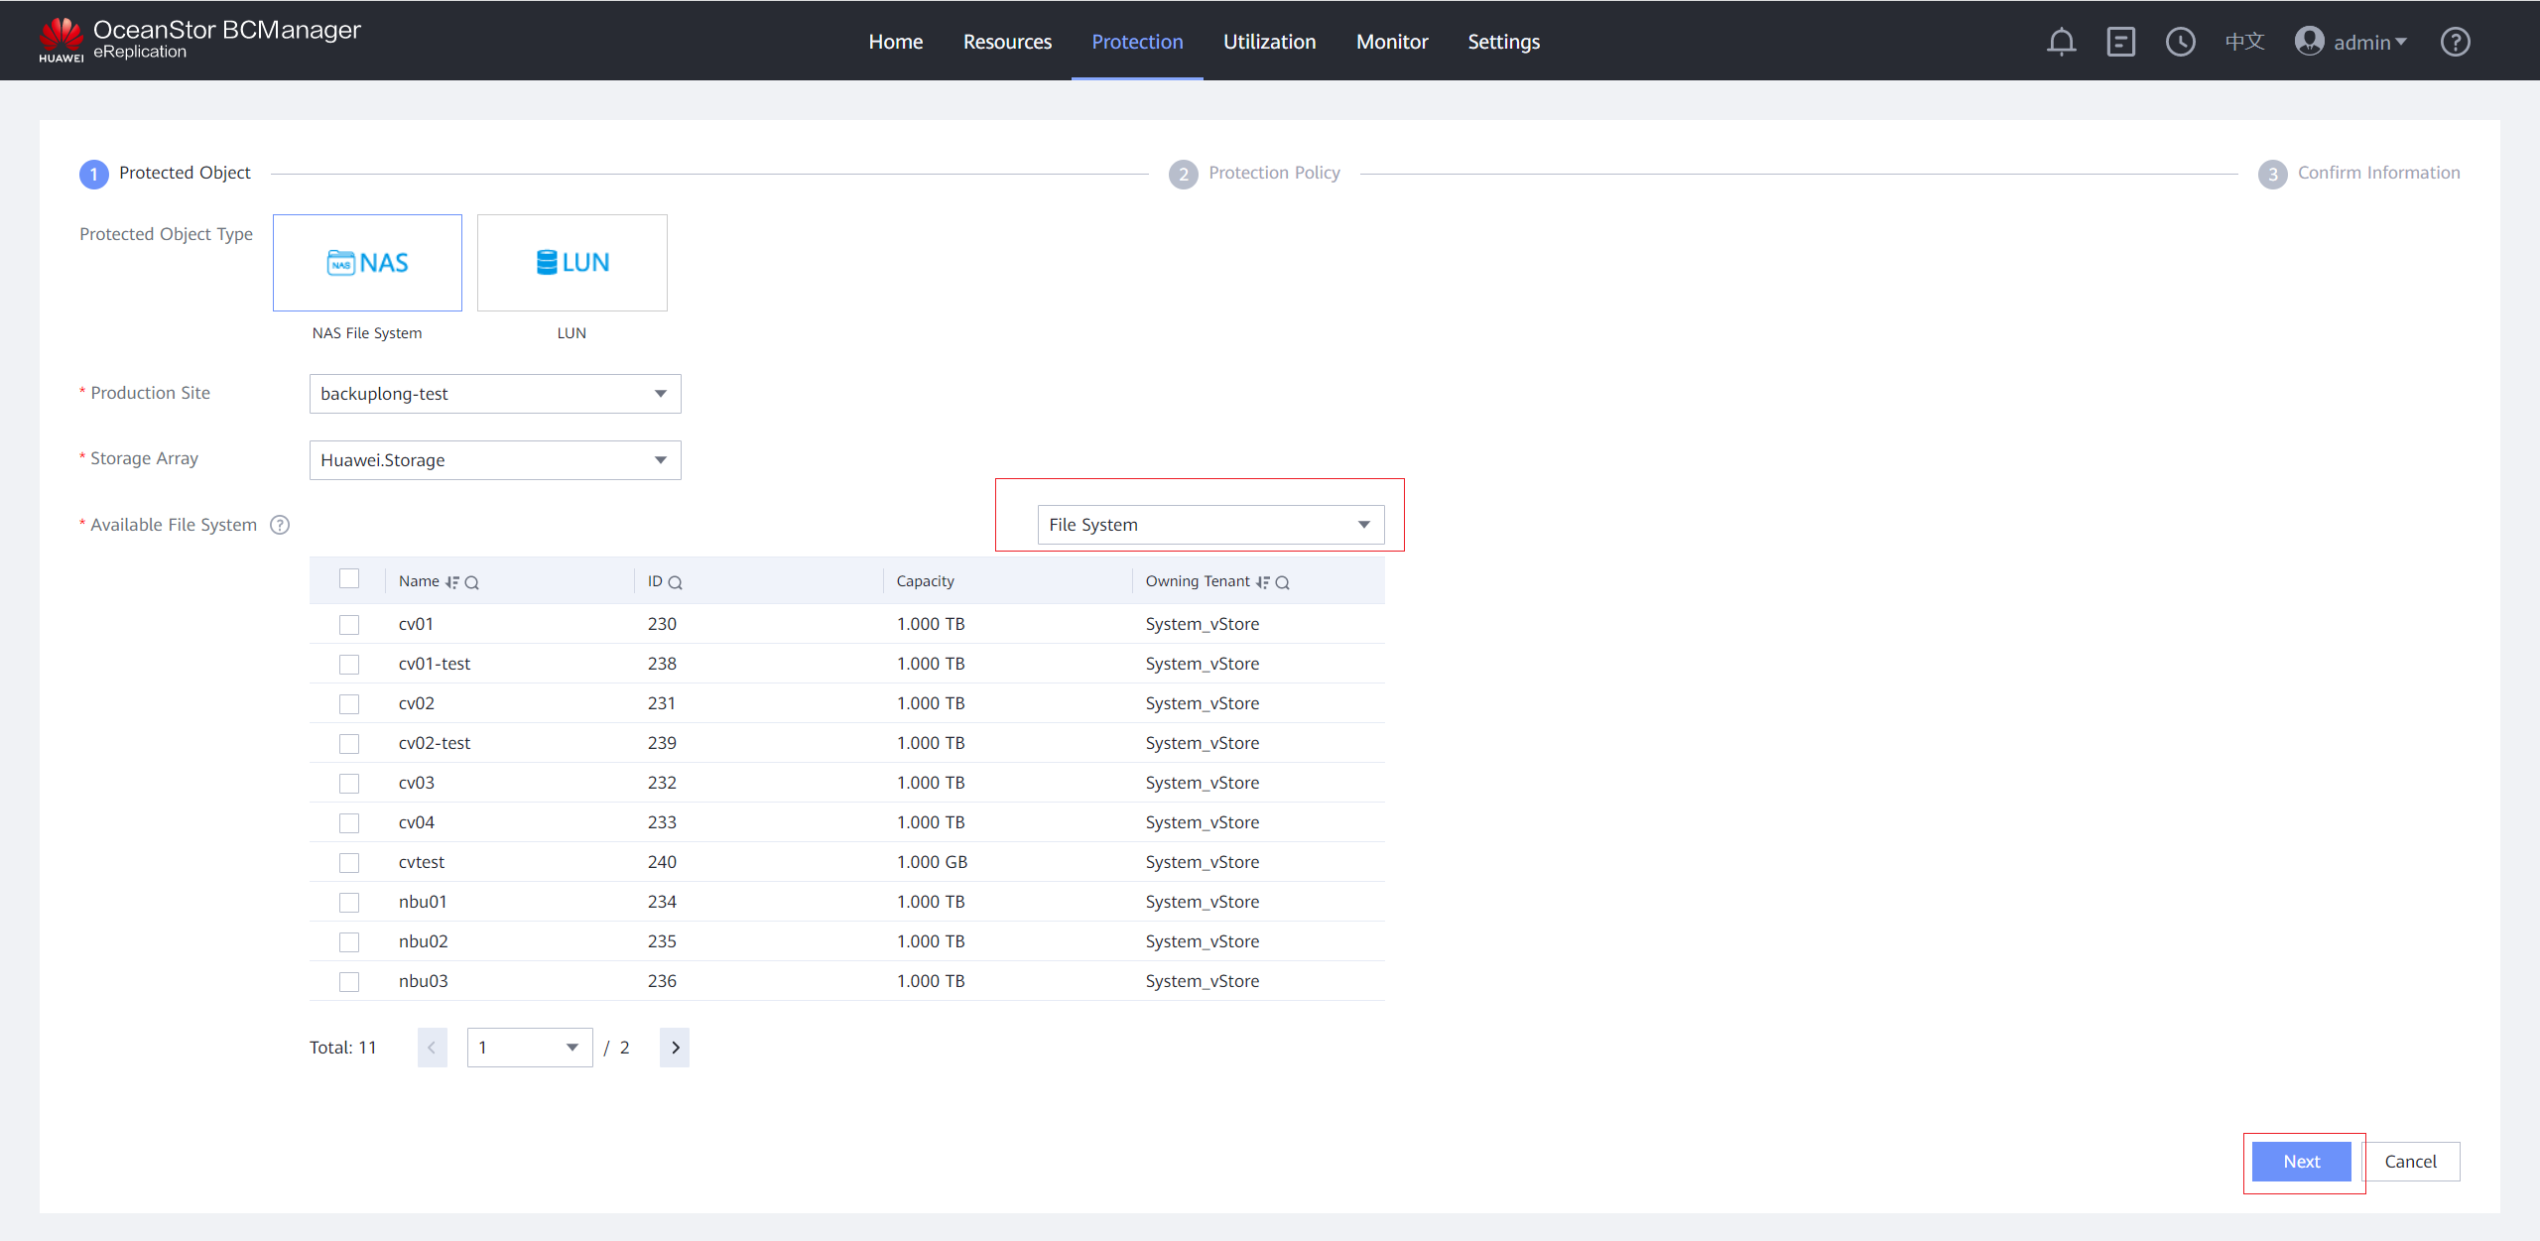Screen dimensions: 2540x1241
Task: Select the LUN protected object type
Action: pos(571,263)
